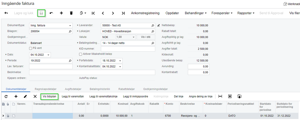Click into the Beskrivelse text field
The height and width of the screenshot is (120, 300).
(x=92, y=72)
